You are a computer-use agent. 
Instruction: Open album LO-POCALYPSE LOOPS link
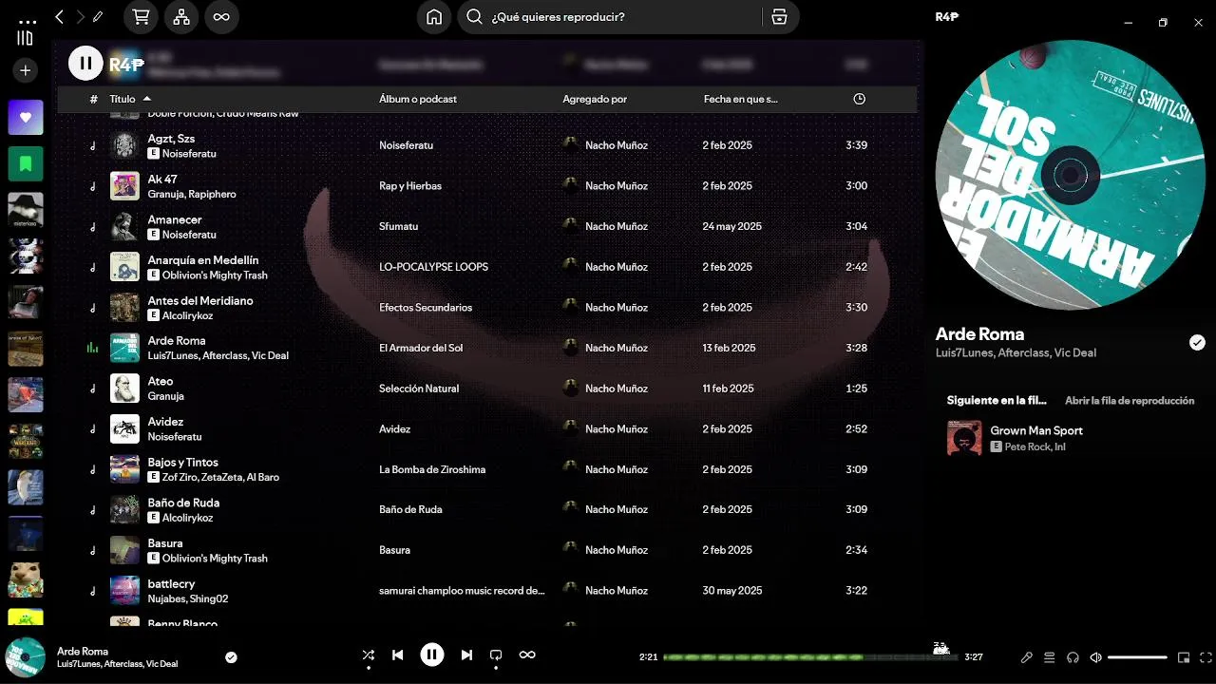433,267
